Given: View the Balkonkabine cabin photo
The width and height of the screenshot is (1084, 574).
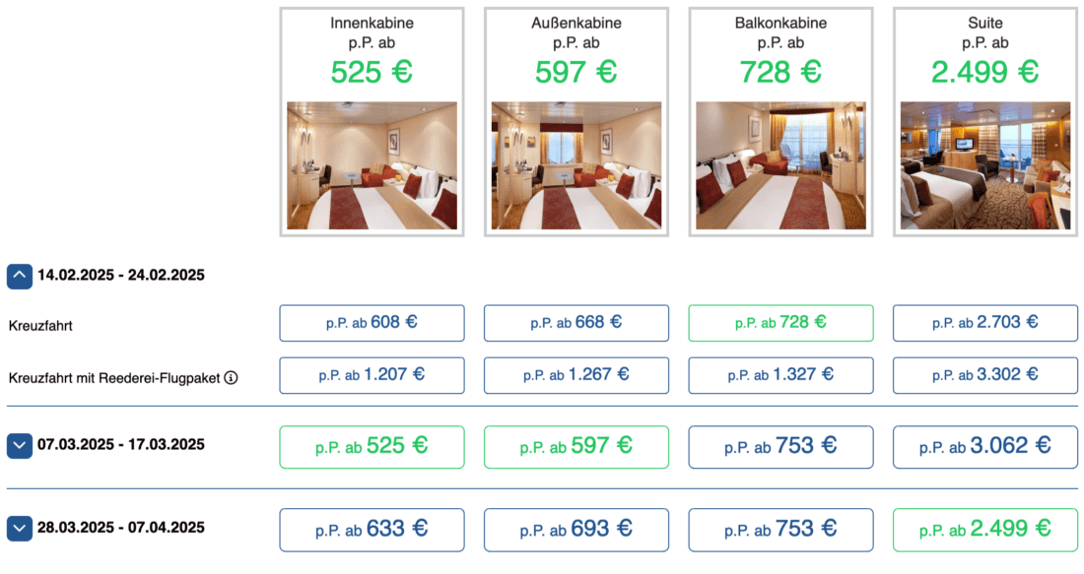Looking at the screenshot, I should click(780, 165).
